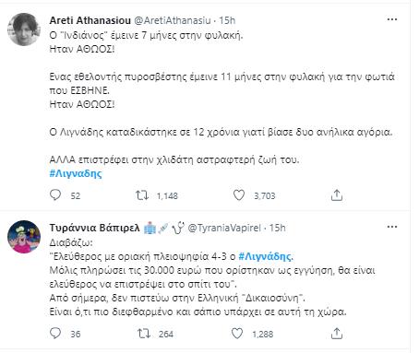
Task: Reply to Τυράννια Βάπιρελ's tweet
Action: click(55, 334)
